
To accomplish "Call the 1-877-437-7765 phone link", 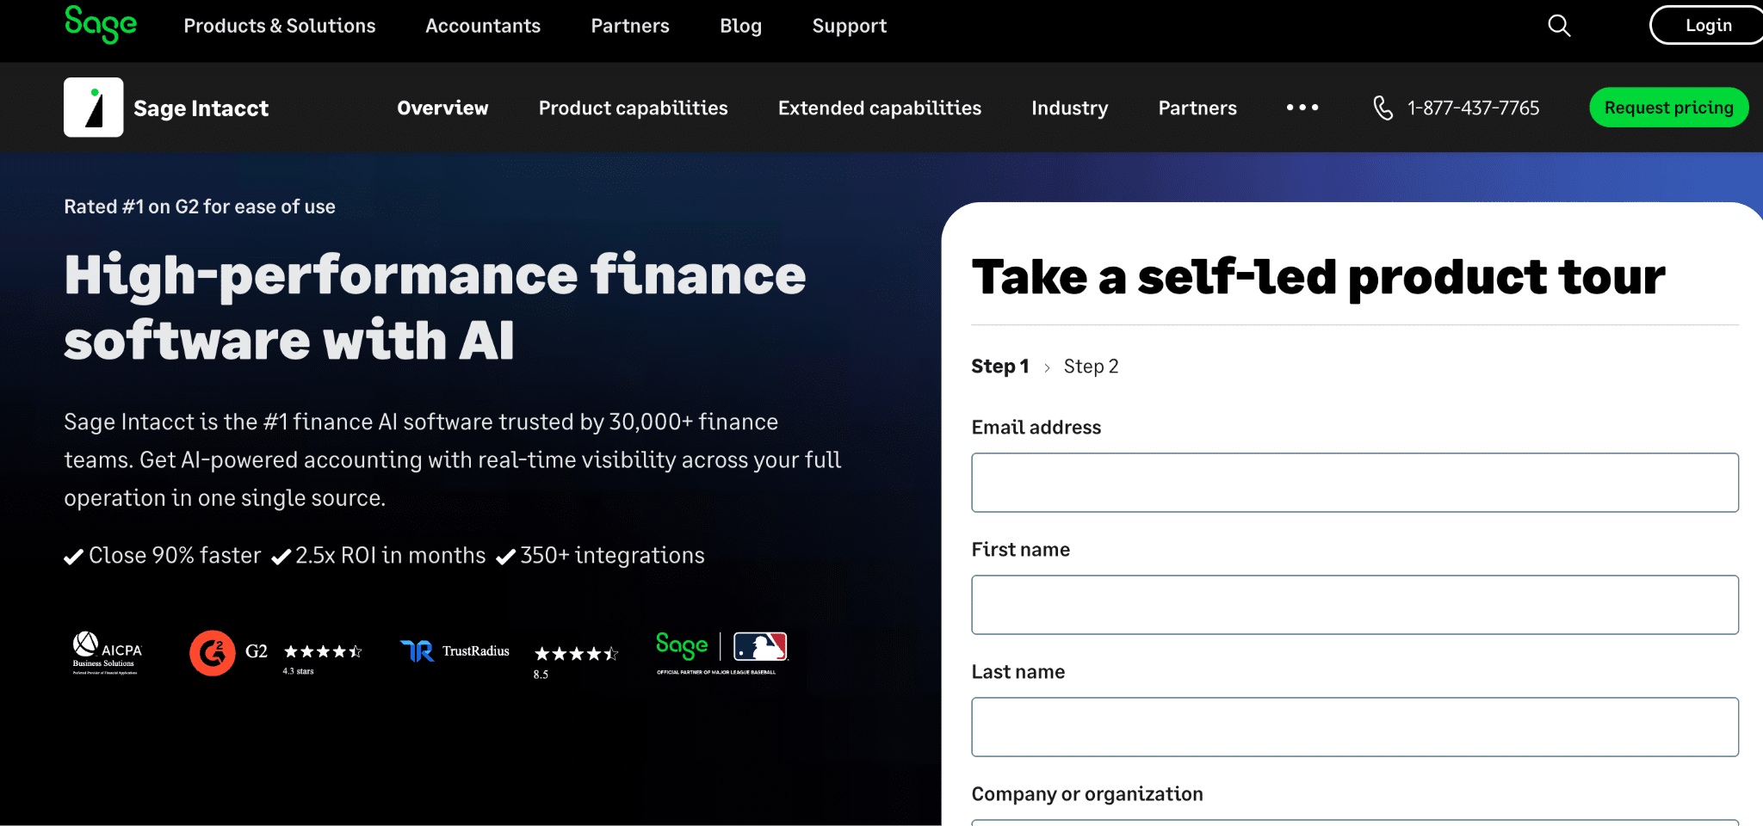I will pyautogui.click(x=1472, y=108).
